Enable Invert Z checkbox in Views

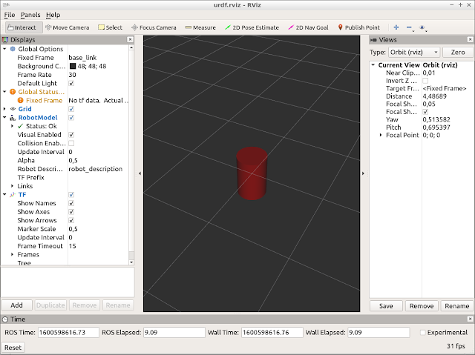[x=425, y=81]
